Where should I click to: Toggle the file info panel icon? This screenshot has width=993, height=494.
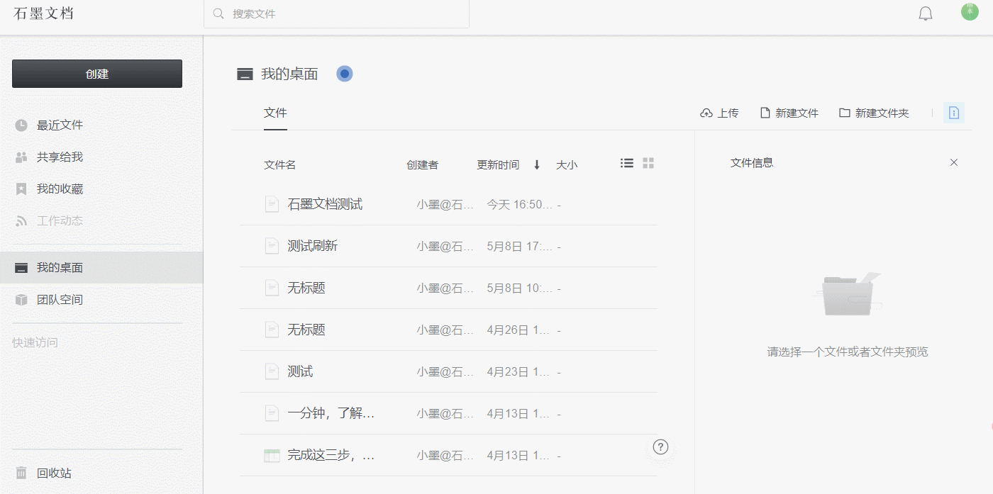click(x=953, y=113)
